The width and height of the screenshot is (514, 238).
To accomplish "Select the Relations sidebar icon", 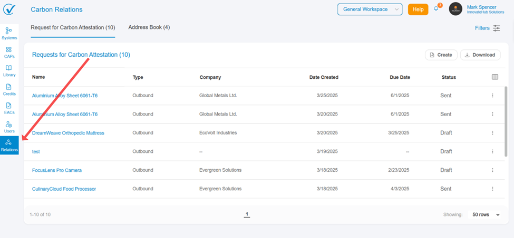I will click(x=9, y=145).
